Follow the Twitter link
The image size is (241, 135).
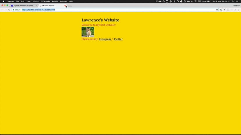(118, 39)
